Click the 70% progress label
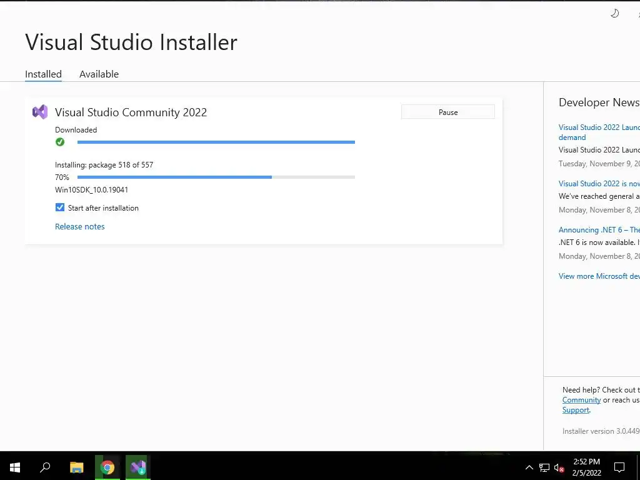This screenshot has height=480, width=640. tap(62, 177)
